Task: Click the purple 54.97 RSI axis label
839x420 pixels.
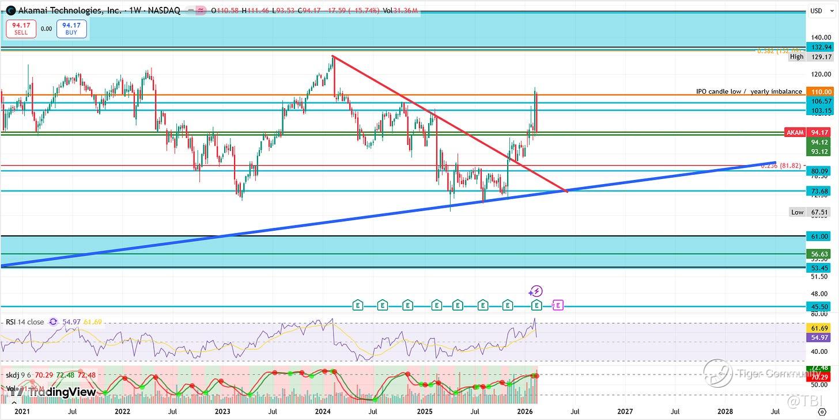Action: point(820,337)
